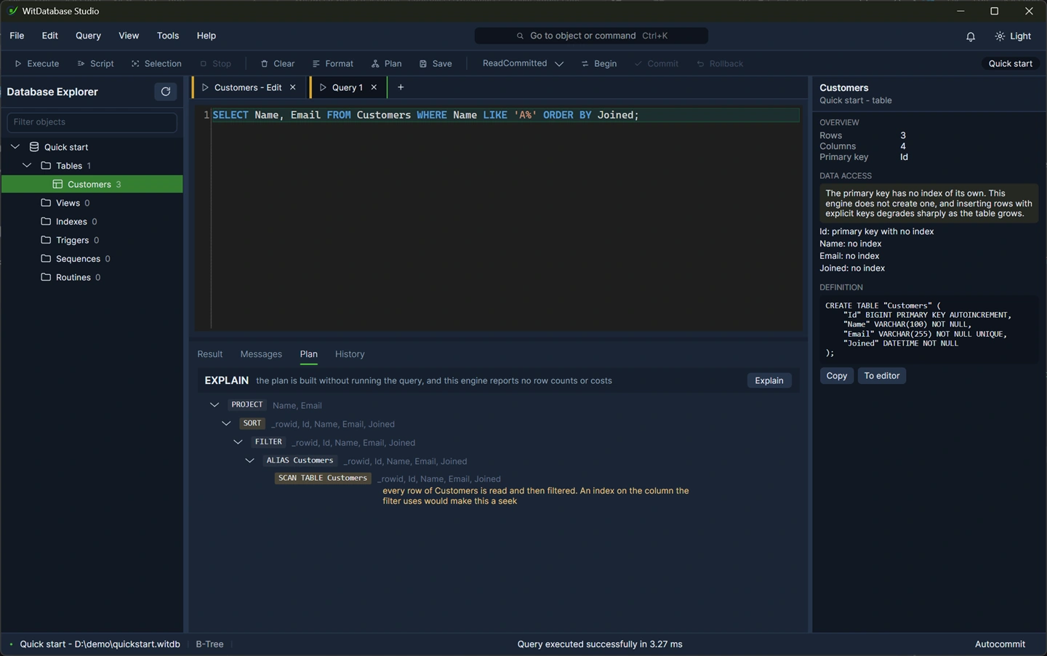This screenshot has width=1047, height=656.
Task: Add a new query tab
Action: 401,87
